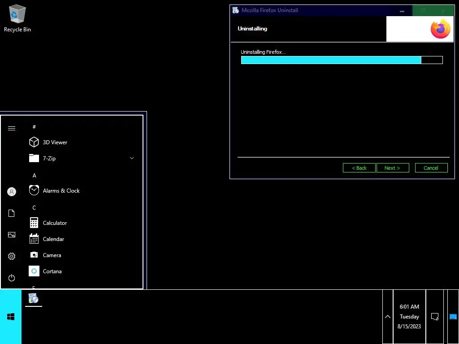Image resolution: width=459 pixels, height=344 pixels.
Task: Open Settings gear in Start sidebar
Action: tap(12, 256)
